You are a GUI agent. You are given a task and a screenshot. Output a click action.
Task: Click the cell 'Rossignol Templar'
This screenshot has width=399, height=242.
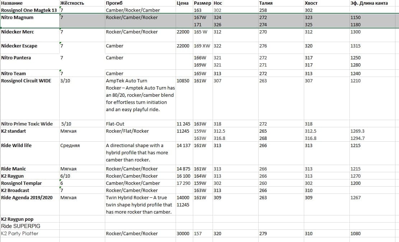(30, 183)
